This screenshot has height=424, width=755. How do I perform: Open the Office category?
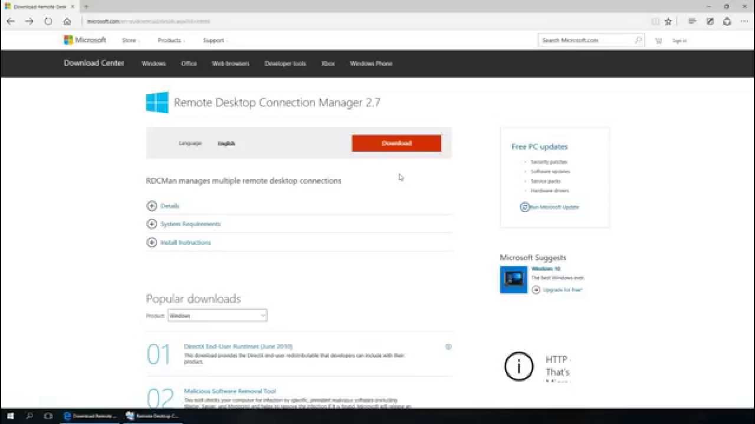[x=189, y=64]
